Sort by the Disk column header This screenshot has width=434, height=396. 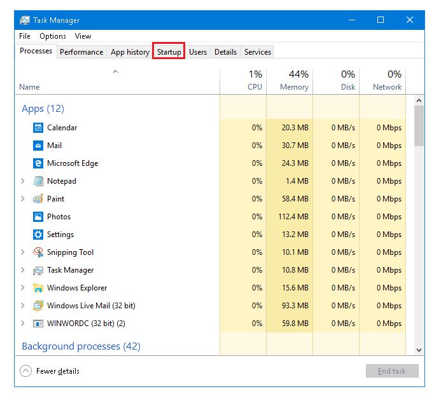coord(336,81)
